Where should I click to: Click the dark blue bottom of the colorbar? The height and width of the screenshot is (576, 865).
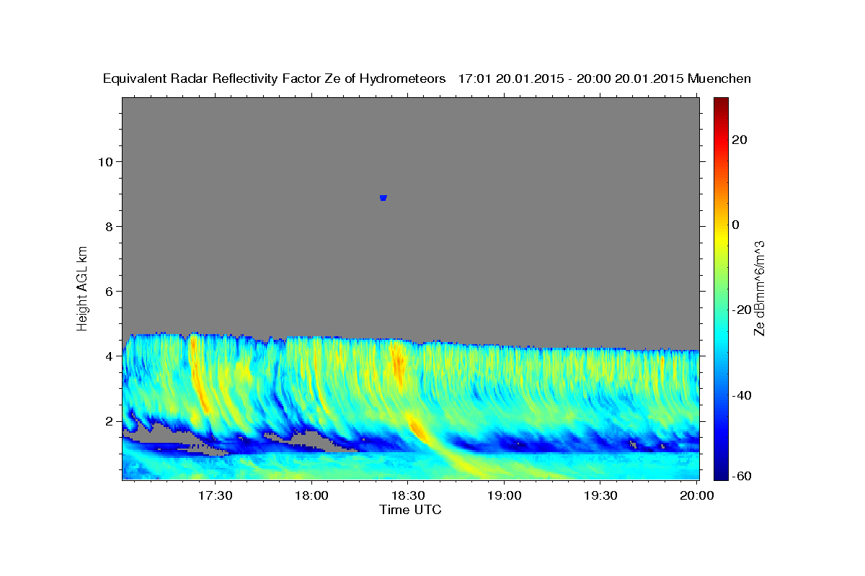(x=719, y=474)
